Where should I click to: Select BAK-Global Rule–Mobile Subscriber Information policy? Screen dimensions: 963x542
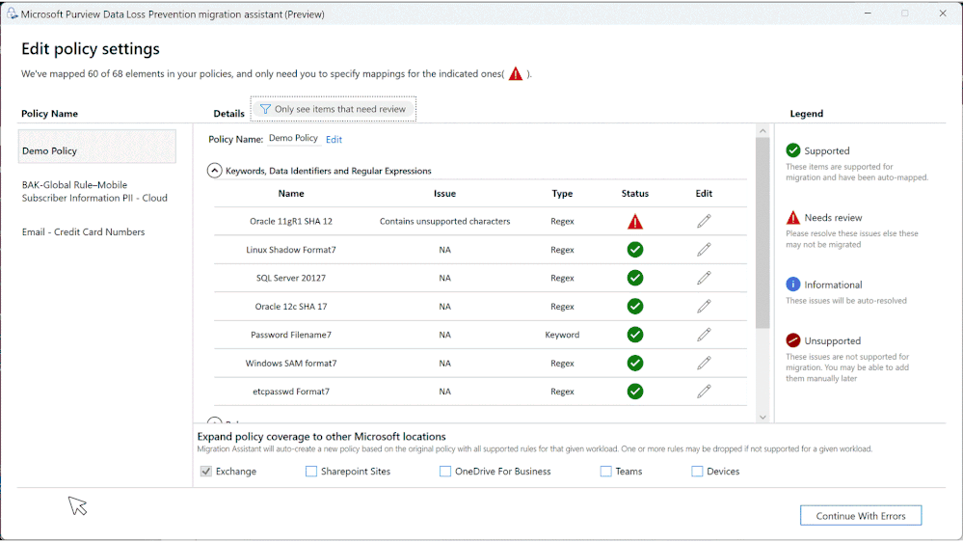pyautogui.click(x=94, y=191)
